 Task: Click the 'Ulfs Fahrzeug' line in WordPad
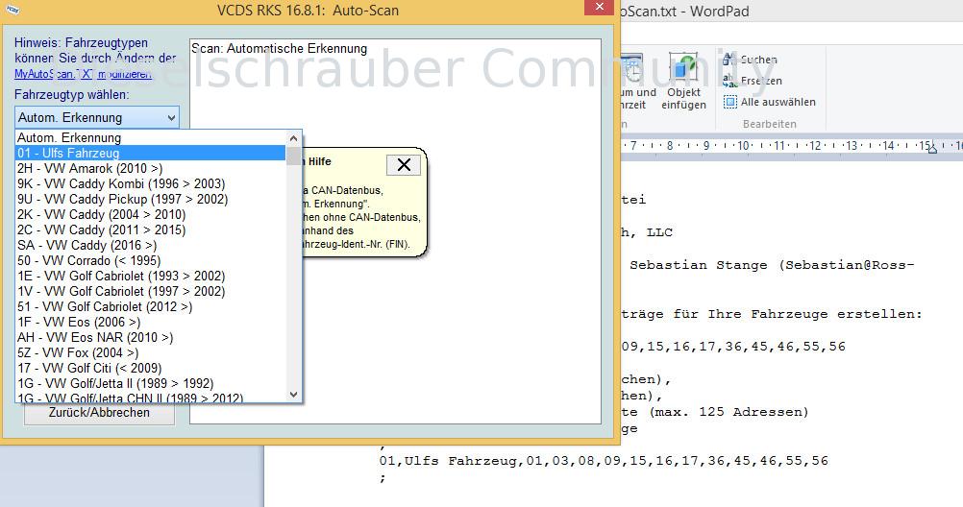604,460
